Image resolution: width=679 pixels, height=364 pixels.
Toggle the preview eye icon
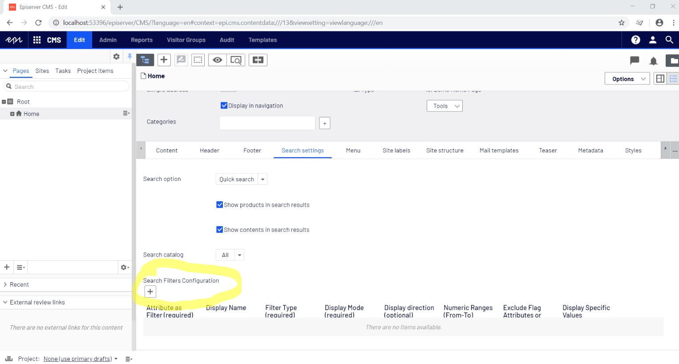217,60
